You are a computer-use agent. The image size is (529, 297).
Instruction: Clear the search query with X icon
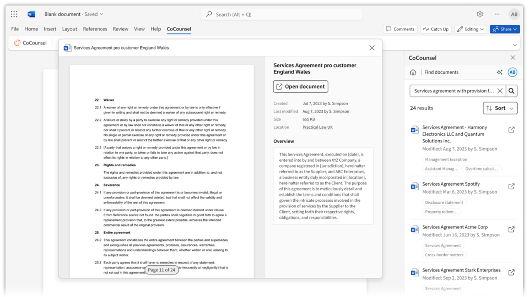(500, 91)
